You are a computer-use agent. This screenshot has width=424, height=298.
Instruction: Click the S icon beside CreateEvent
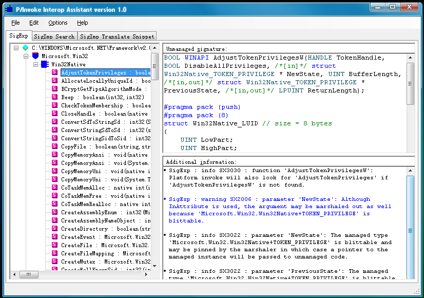54,237
